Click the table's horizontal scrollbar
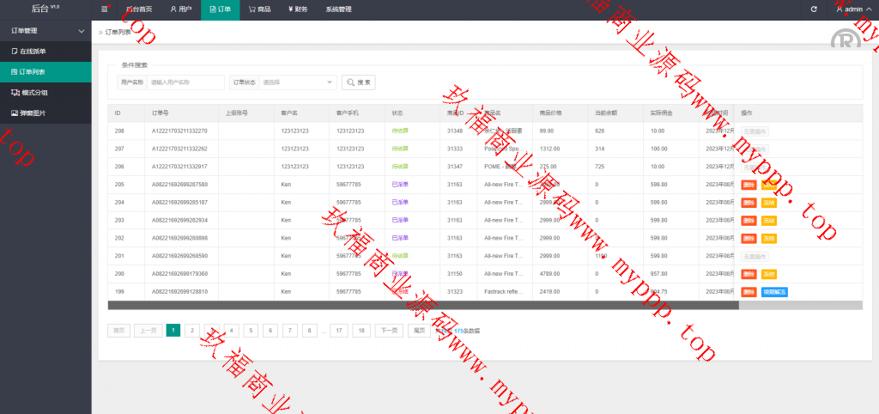Image resolution: width=879 pixels, height=414 pixels. 422,305
